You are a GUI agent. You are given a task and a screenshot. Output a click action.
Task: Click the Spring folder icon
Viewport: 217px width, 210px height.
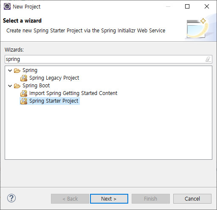pos(17,70)
